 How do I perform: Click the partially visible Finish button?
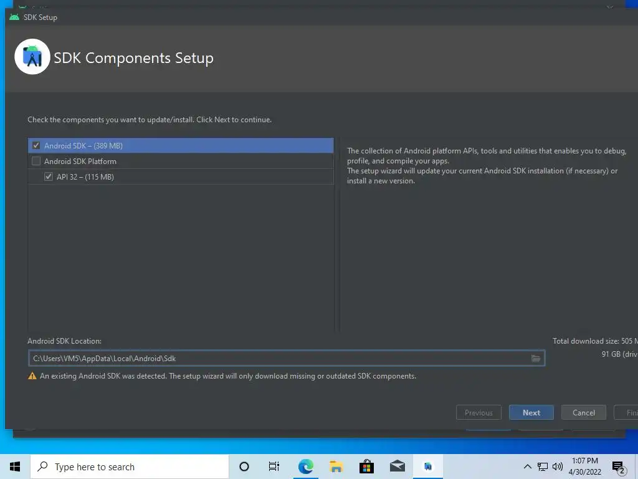(x=627, y=412)
